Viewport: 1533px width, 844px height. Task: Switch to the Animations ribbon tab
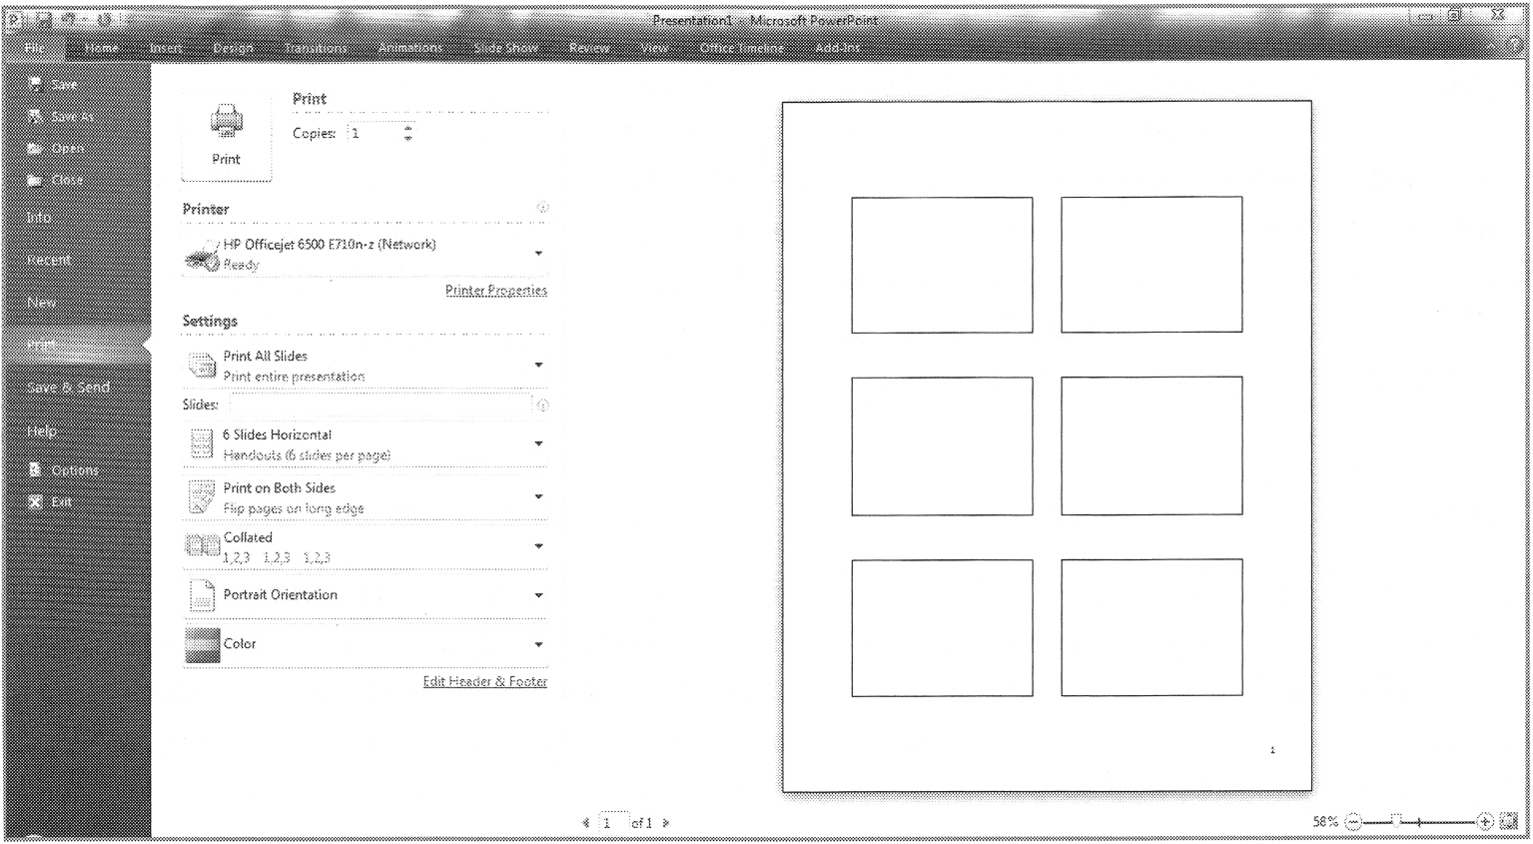point(410,48)
